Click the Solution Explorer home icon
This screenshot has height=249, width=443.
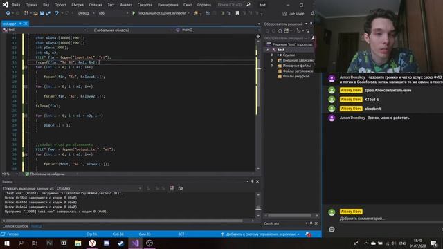click(280, 31)
